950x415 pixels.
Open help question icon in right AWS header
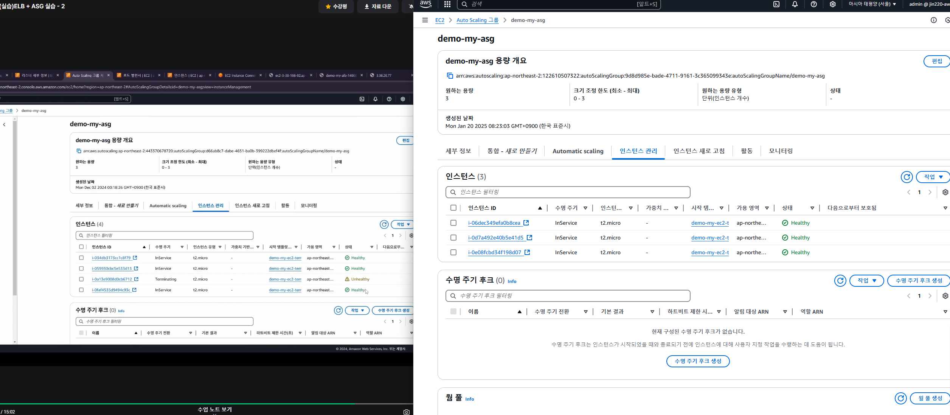[x=814, y=4]
